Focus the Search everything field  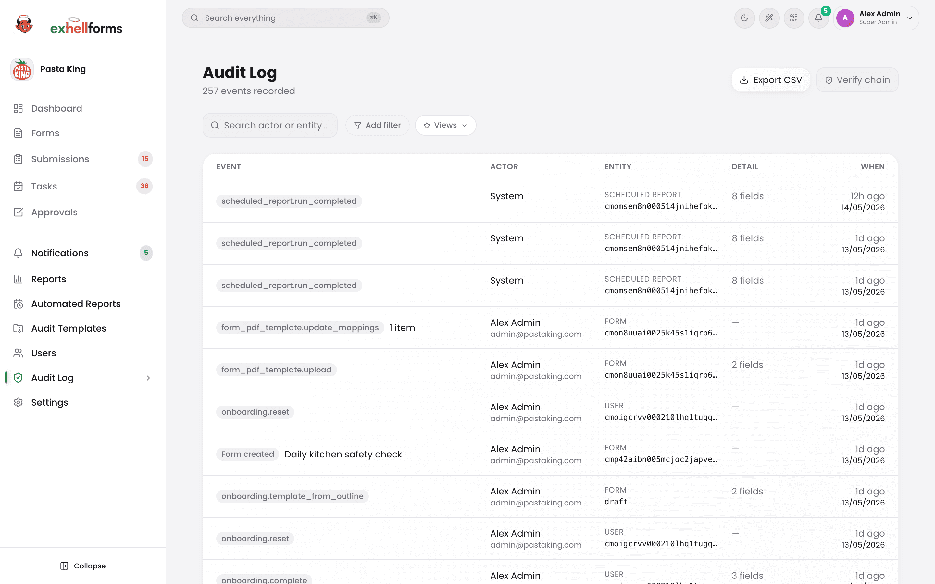(x=285, y=18)
